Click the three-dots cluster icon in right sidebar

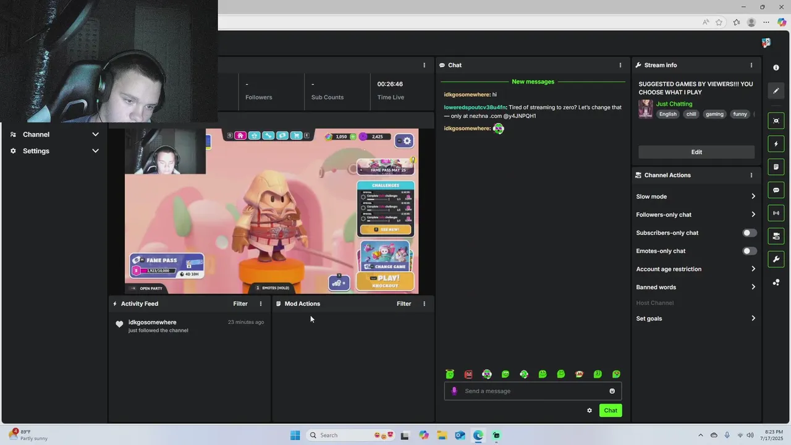(x=776, y=282)
